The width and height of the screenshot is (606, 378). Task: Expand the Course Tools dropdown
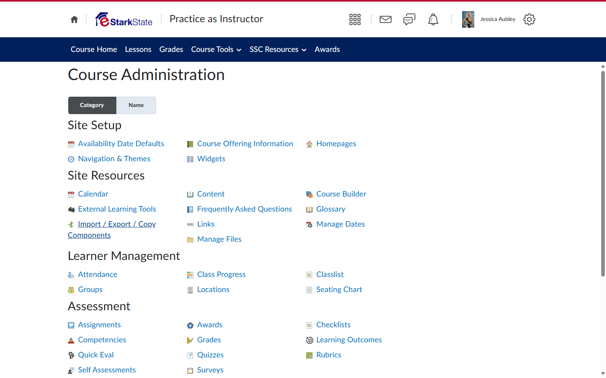click(x=216, y=50)
